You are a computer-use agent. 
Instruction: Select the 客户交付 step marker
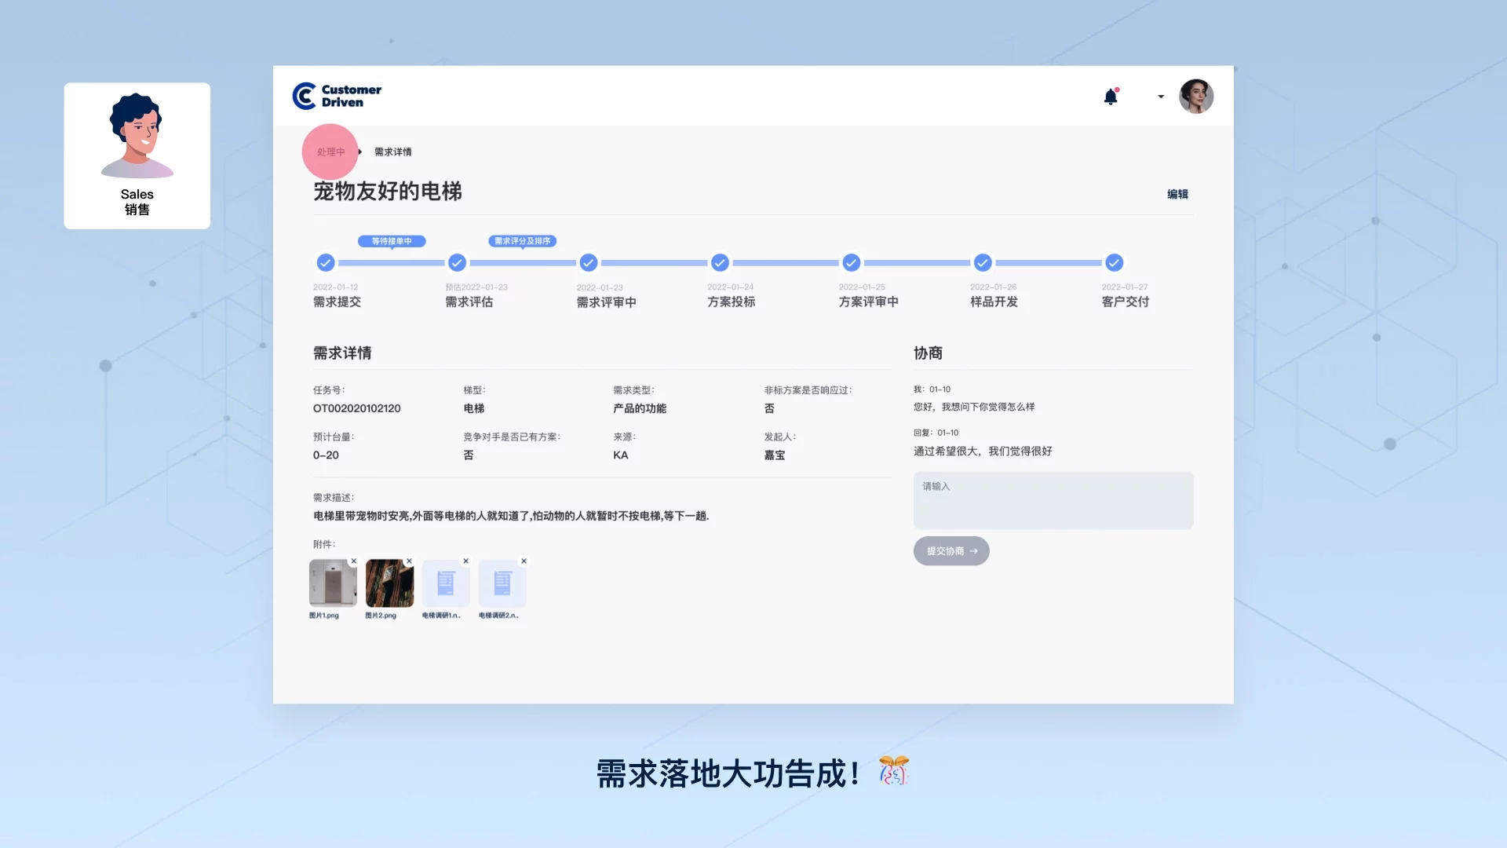click(x=1115, y=262)
